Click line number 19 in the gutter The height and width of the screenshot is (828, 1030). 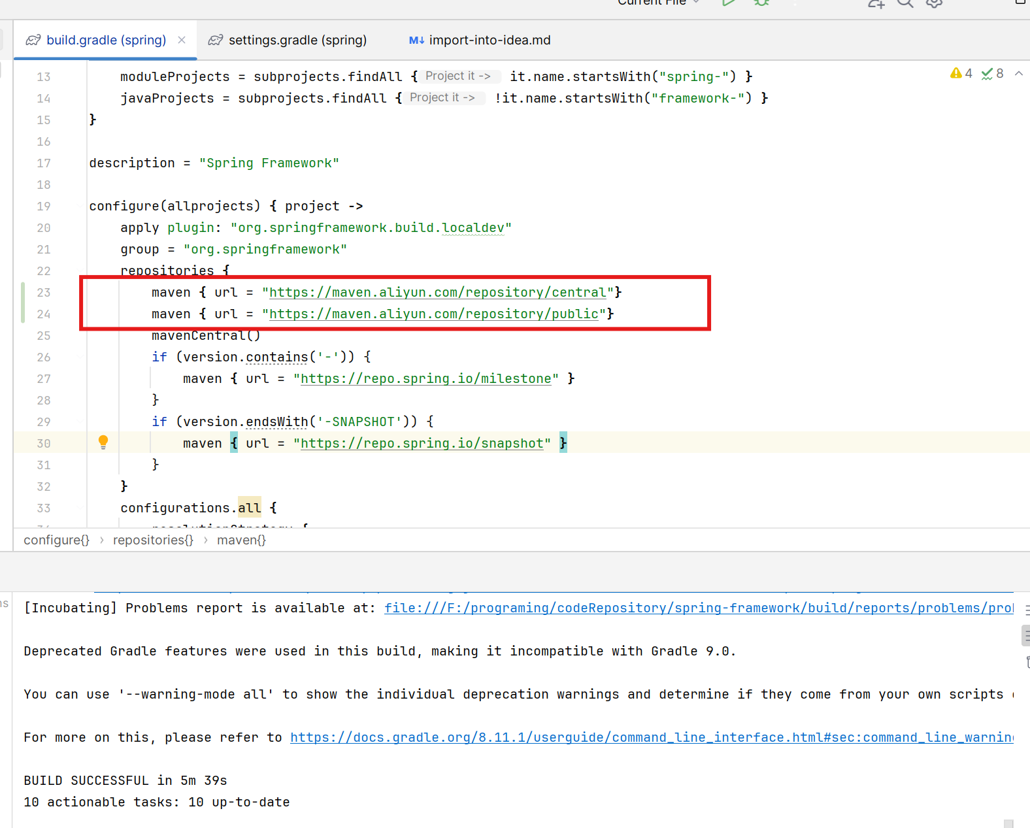tap(44, 206)
